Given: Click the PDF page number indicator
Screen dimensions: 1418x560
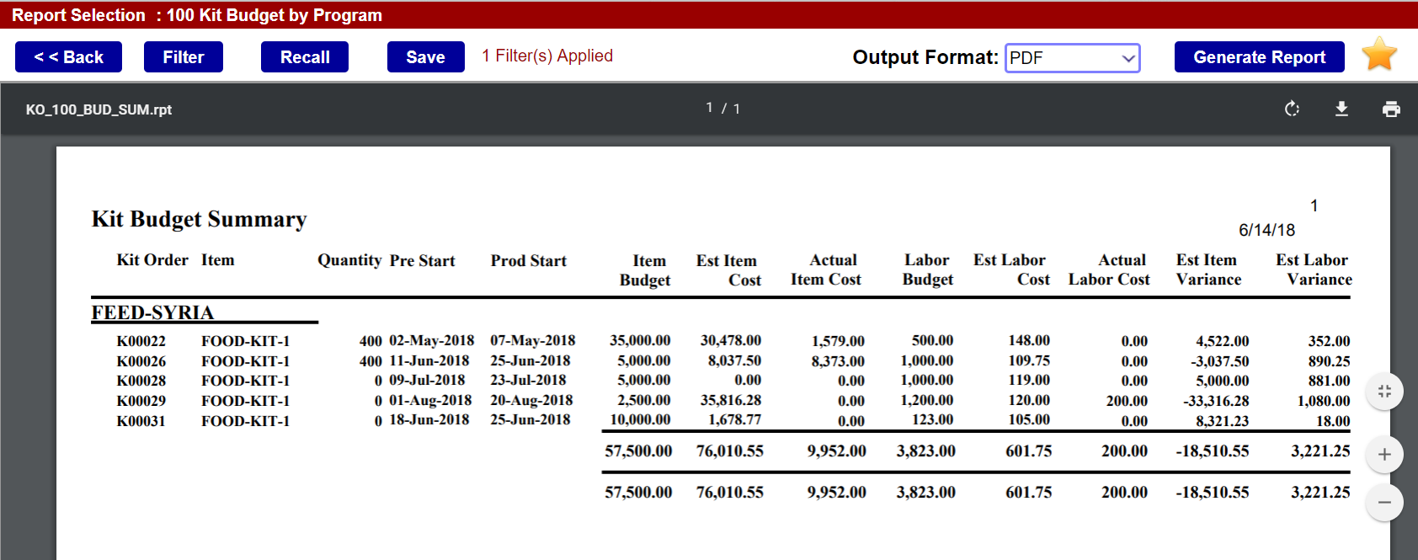Looking at the screenshot, I should 722,108.
